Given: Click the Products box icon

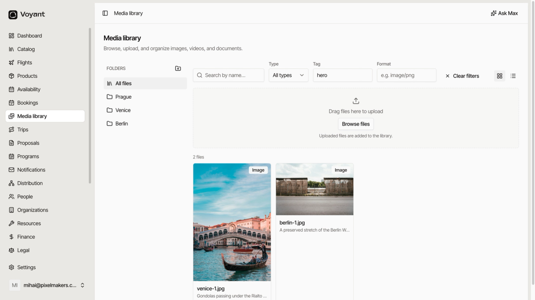Looking at the screenshot, I should click(12, 76).
